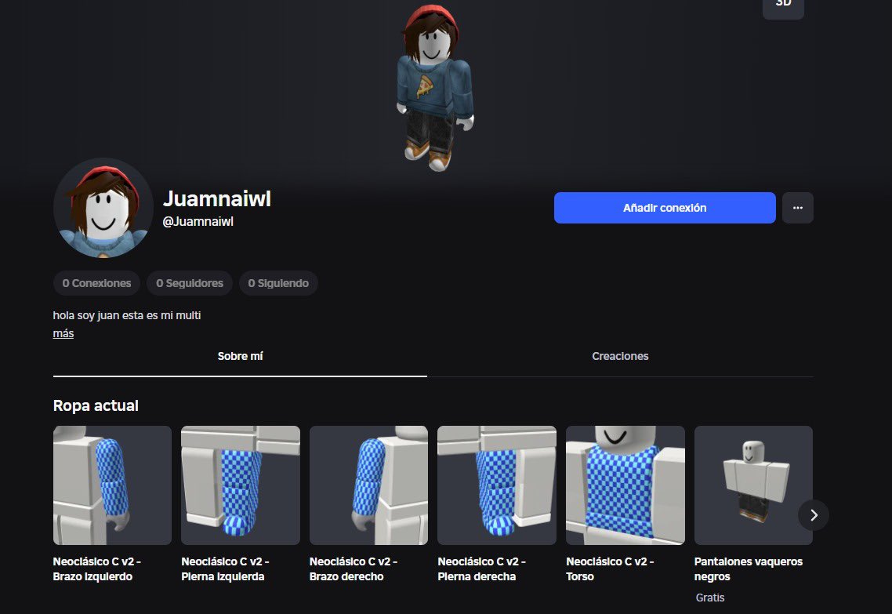Open the 0 Siguiendo list
Screen dimensions: 892x614
(278, 283)
